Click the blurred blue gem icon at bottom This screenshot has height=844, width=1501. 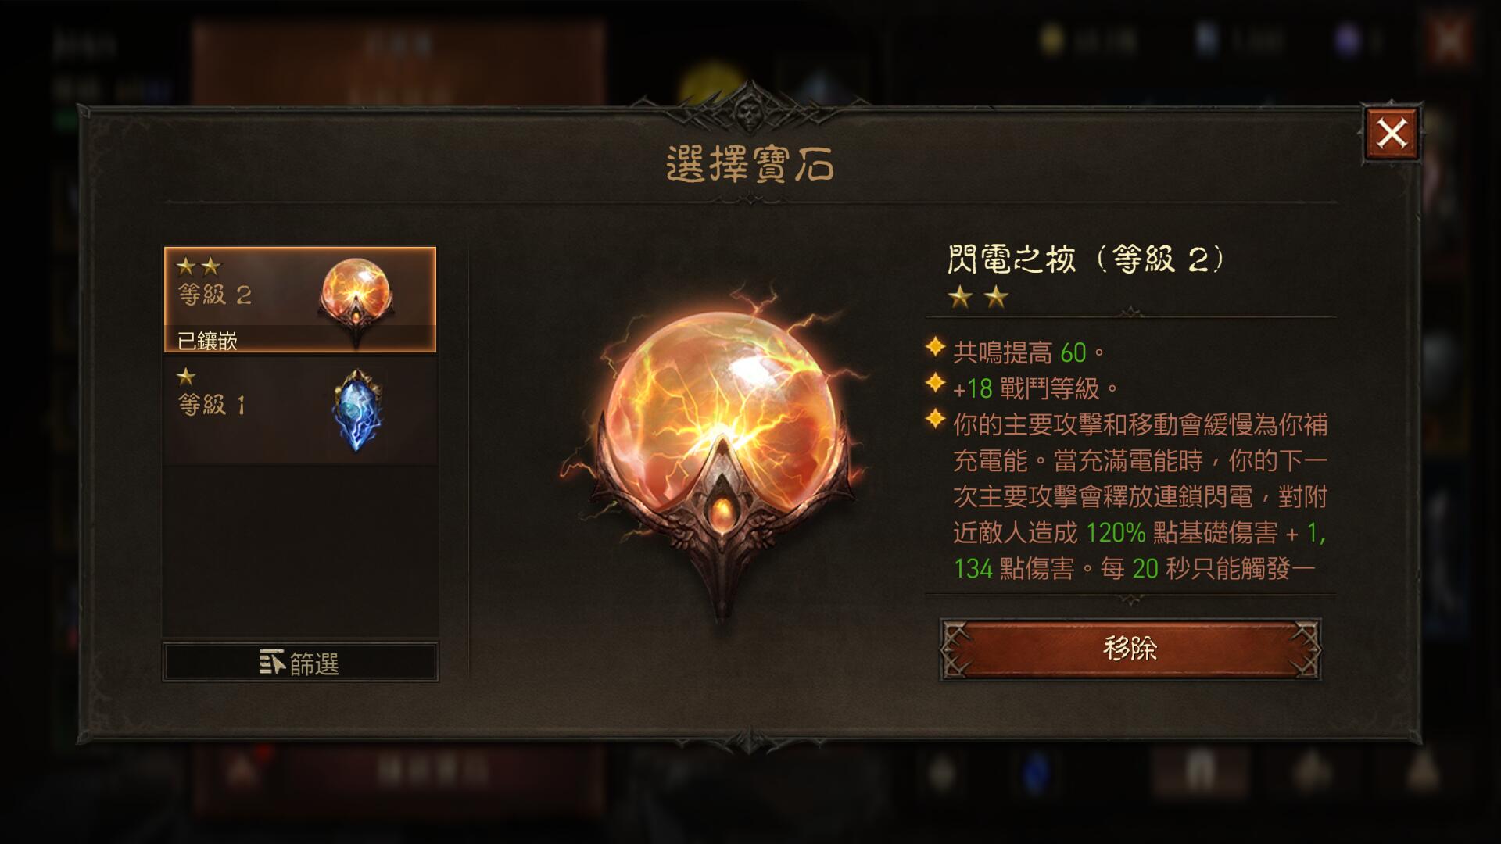click(1037, 770)
